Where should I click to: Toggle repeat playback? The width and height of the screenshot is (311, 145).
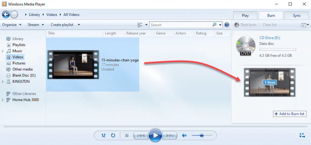click(113, 136)
